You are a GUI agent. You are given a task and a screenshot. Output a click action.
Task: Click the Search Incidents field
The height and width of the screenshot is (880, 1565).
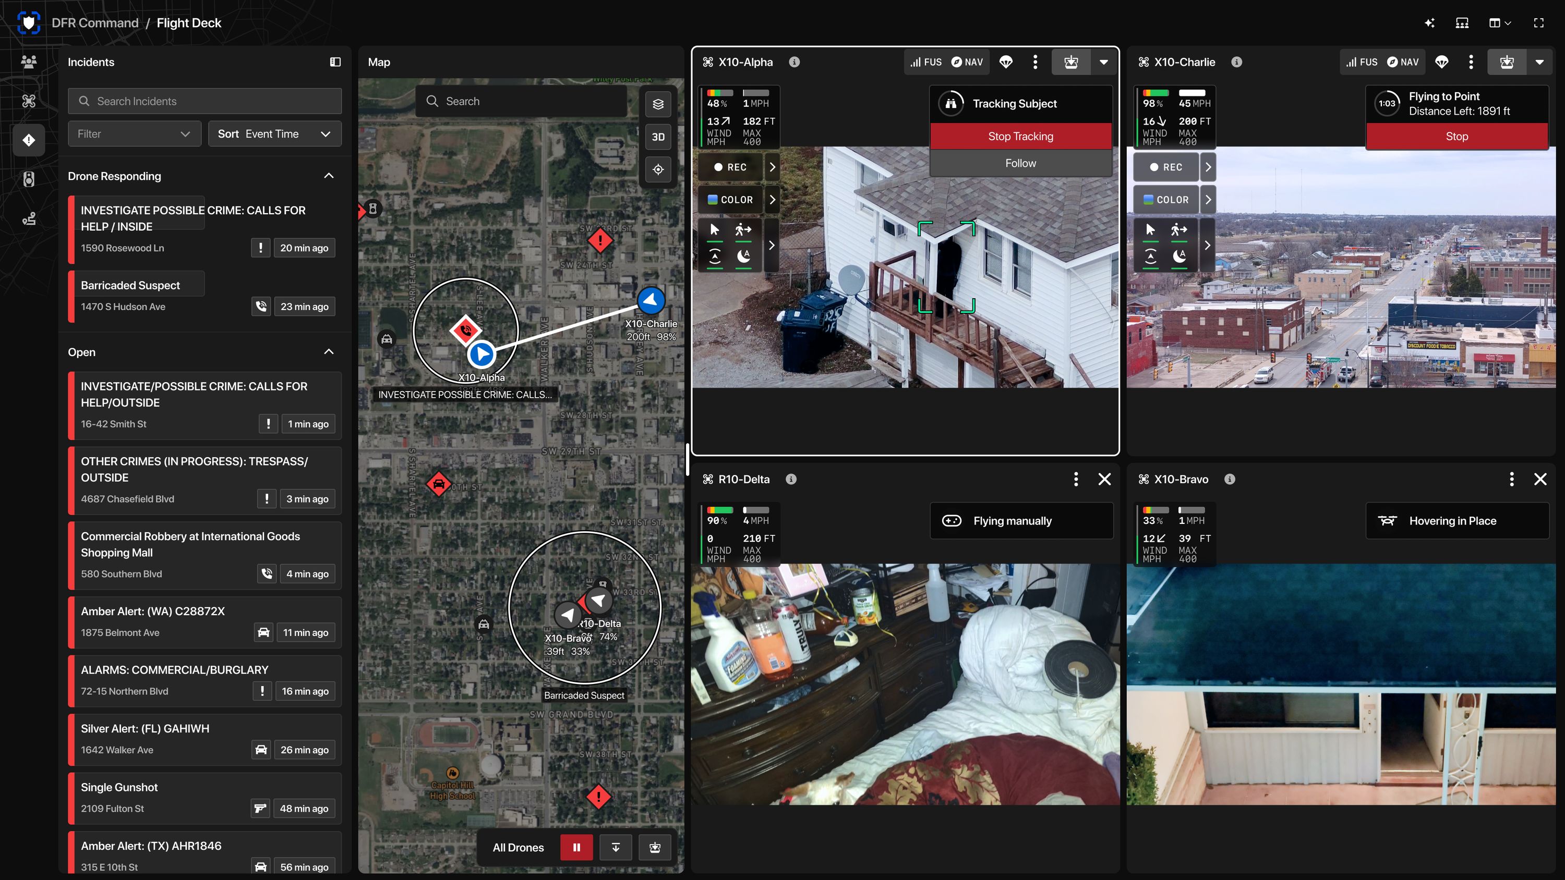coord(204,101)
